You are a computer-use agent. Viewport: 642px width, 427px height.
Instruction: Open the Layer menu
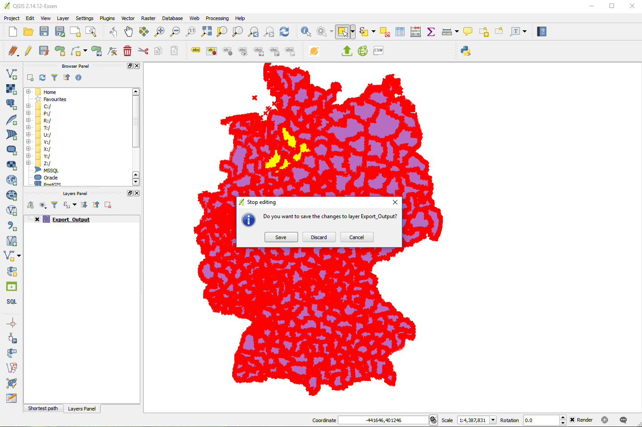click(x=63, y=18)
